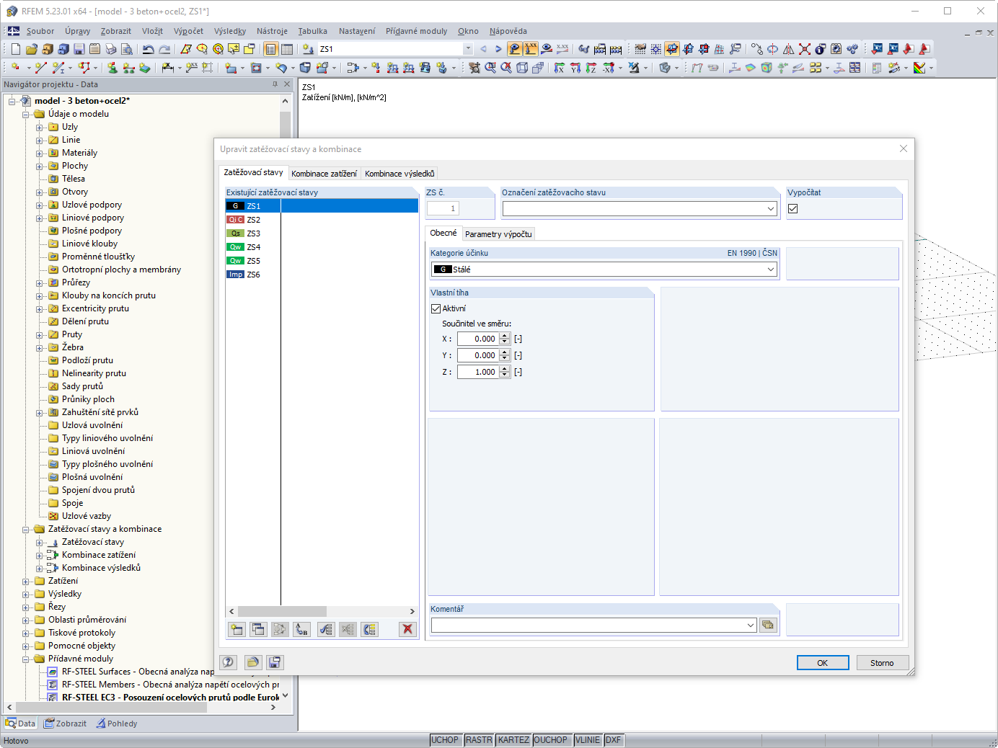Go to next load case arrow
Viewport: 998px width, 748px height.
[x=498, y=49]
